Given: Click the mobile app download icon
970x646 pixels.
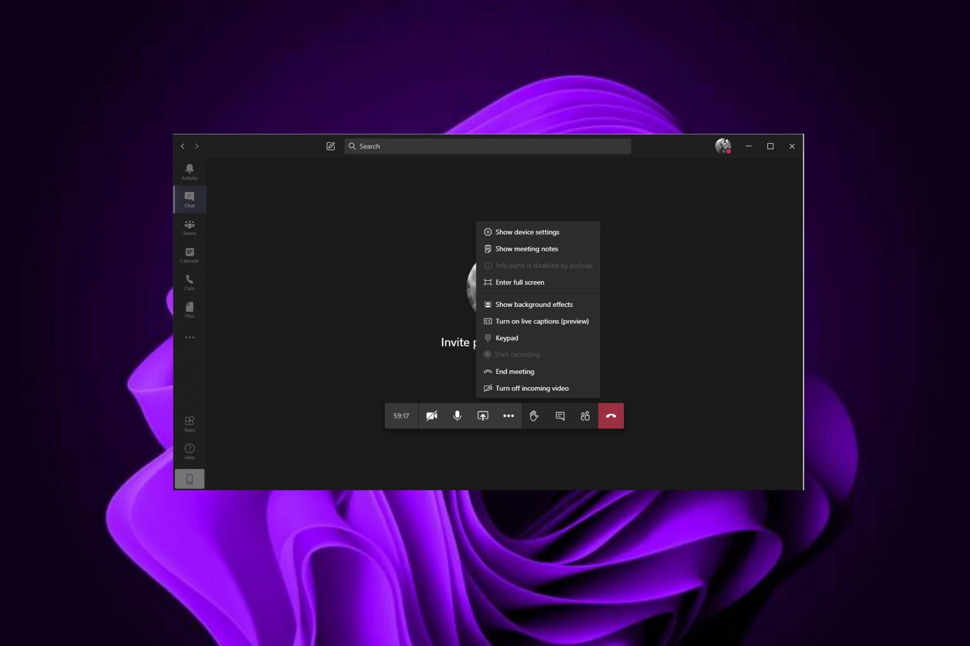Looking at the screenshot, I should [x=189, y=479].
